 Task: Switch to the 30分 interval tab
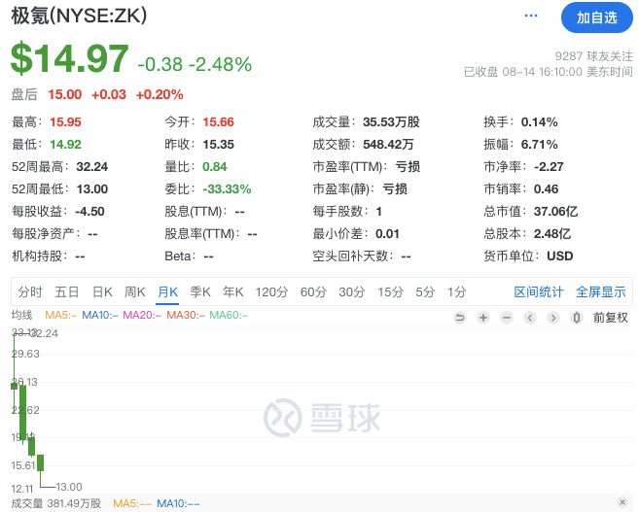tap(352, 291)
